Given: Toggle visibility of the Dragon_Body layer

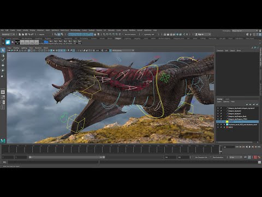Looking at the screenshot, I should [218, 116].
